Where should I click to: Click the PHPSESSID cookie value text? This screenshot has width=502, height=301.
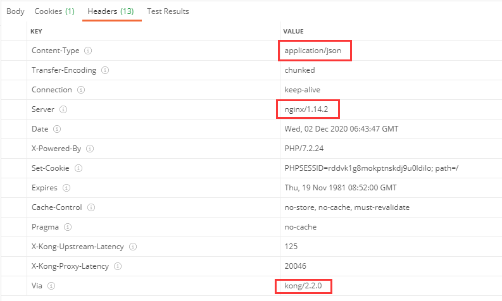click(372, 168)
